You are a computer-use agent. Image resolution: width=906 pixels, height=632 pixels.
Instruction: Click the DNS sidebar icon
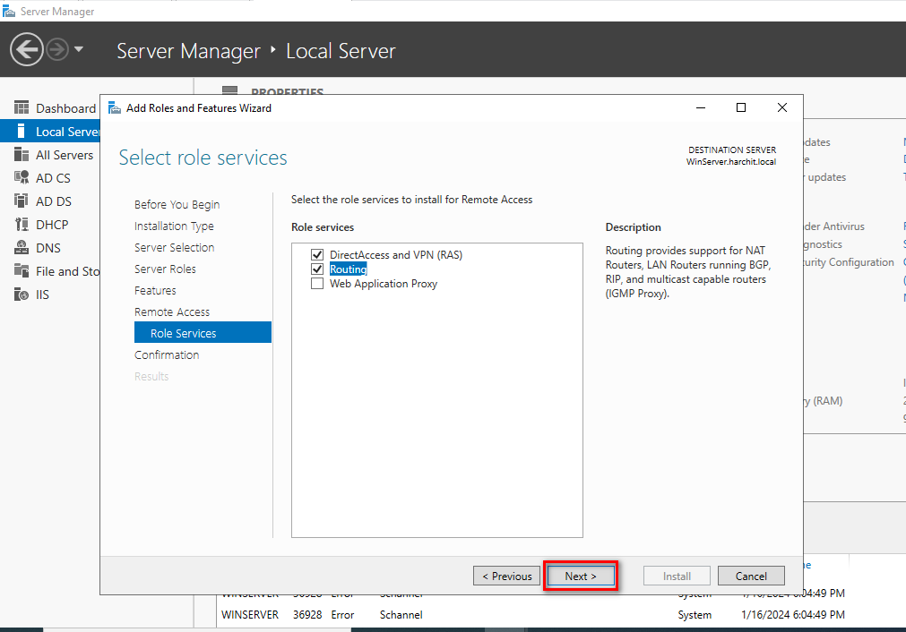22,248
